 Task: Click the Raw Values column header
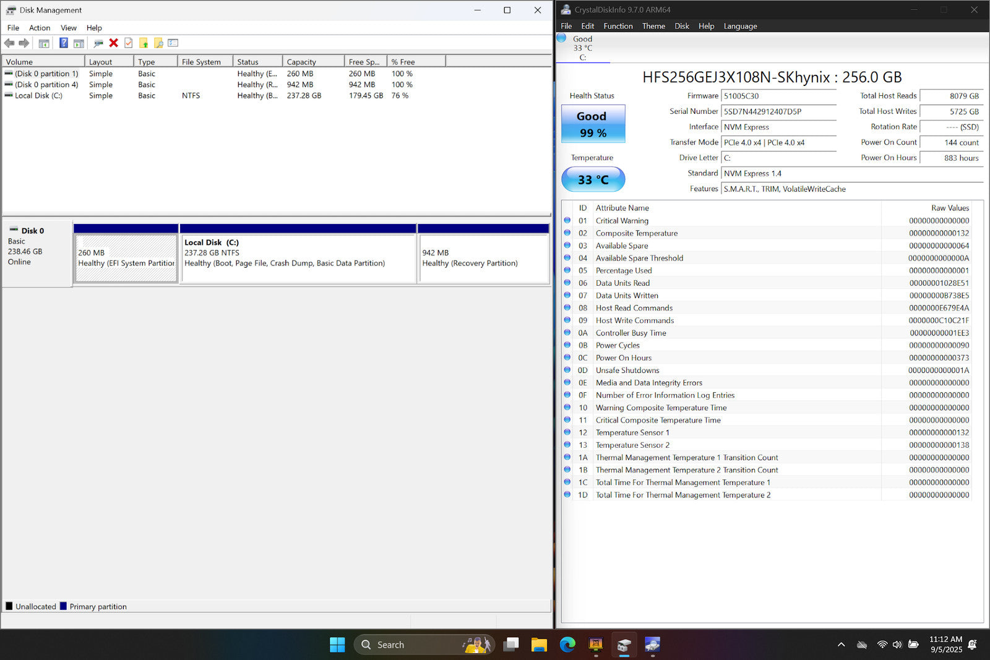[926, 208]
